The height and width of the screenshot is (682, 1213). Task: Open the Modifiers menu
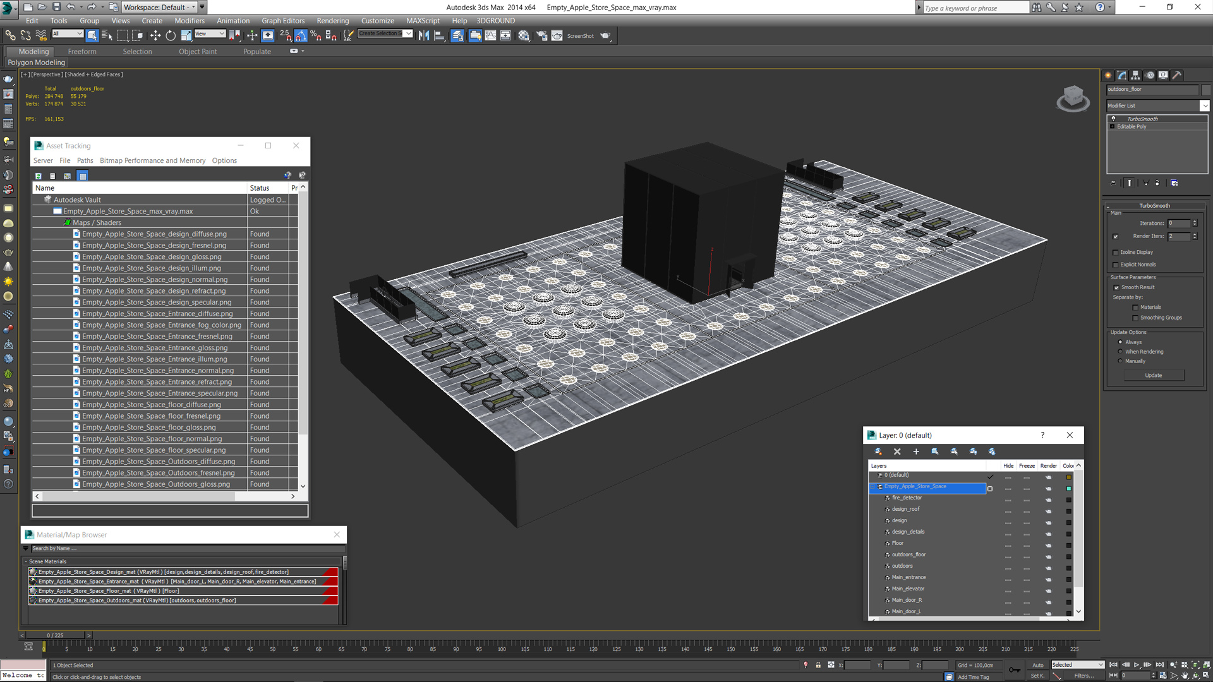(x=190, y=21)
